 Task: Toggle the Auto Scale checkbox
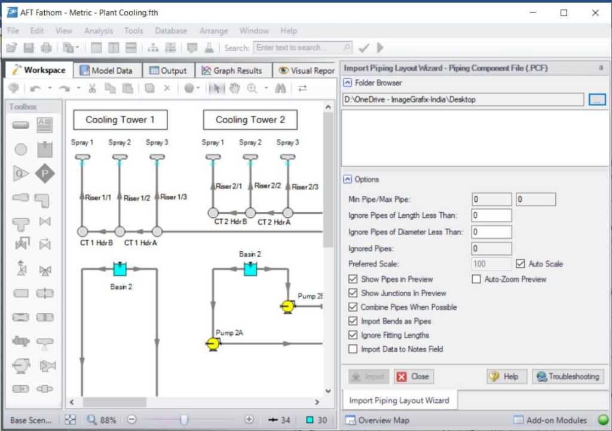[521, 264]
